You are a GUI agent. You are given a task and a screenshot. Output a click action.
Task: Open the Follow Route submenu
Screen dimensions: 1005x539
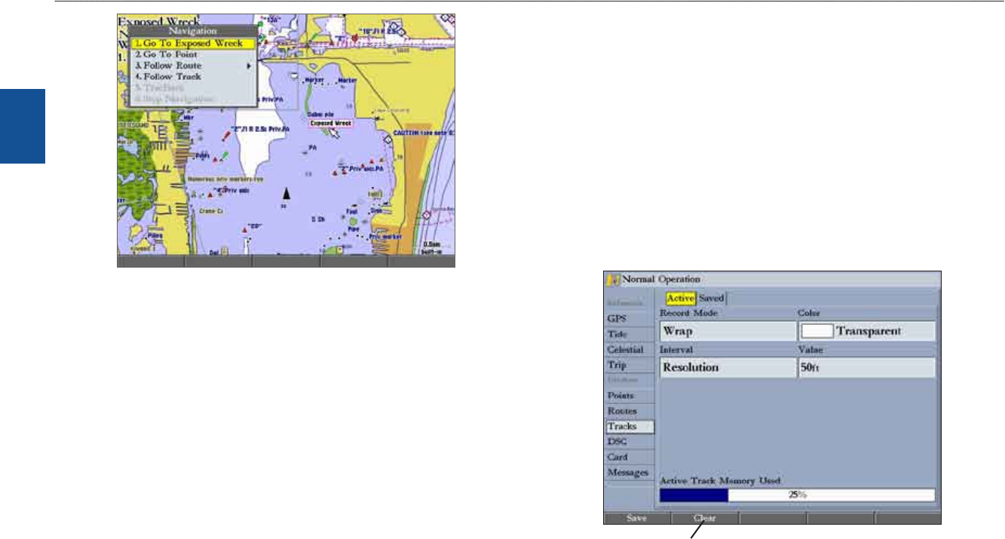(x=195, y=66)
